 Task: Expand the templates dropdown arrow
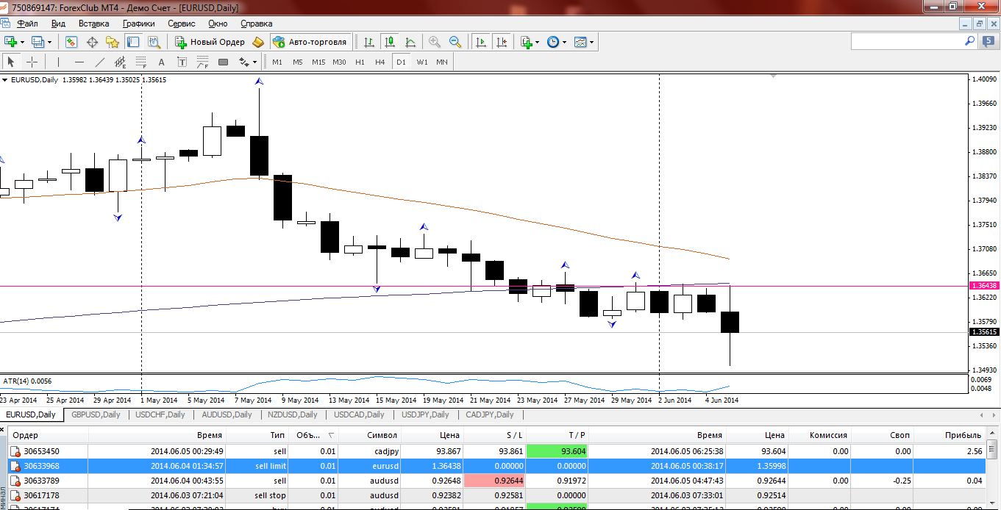coord(591,42)
